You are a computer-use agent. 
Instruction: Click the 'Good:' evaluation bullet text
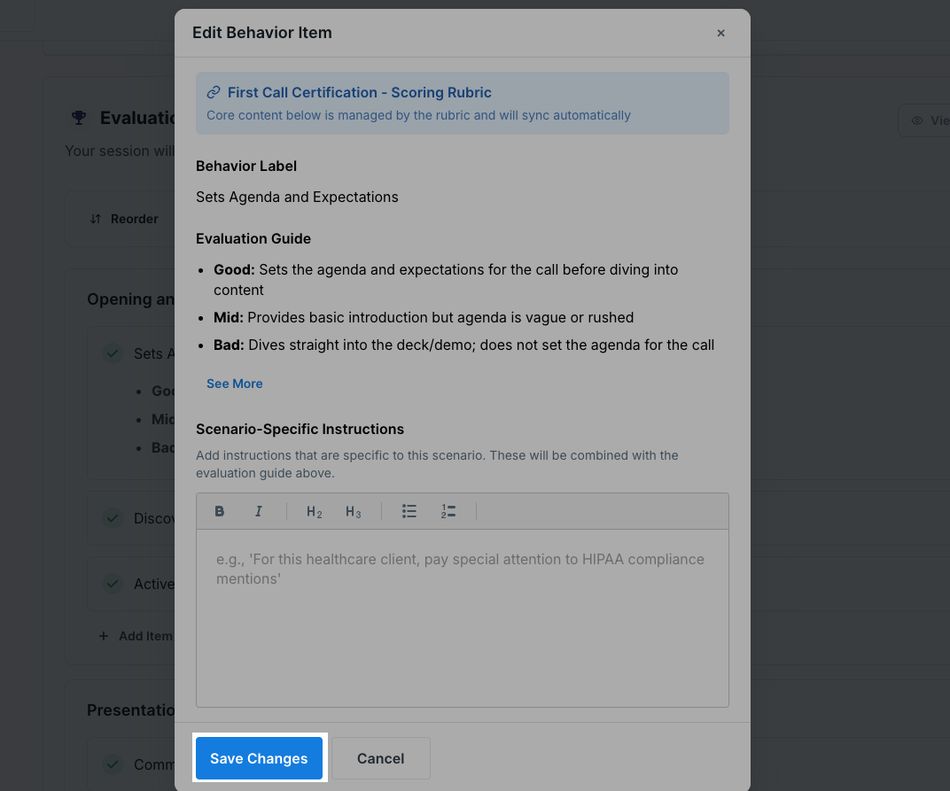[x=446, y=280]
